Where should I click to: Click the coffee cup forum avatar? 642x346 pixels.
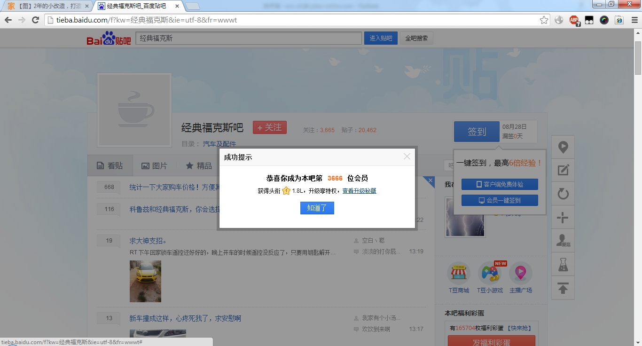tap(134, 110)
